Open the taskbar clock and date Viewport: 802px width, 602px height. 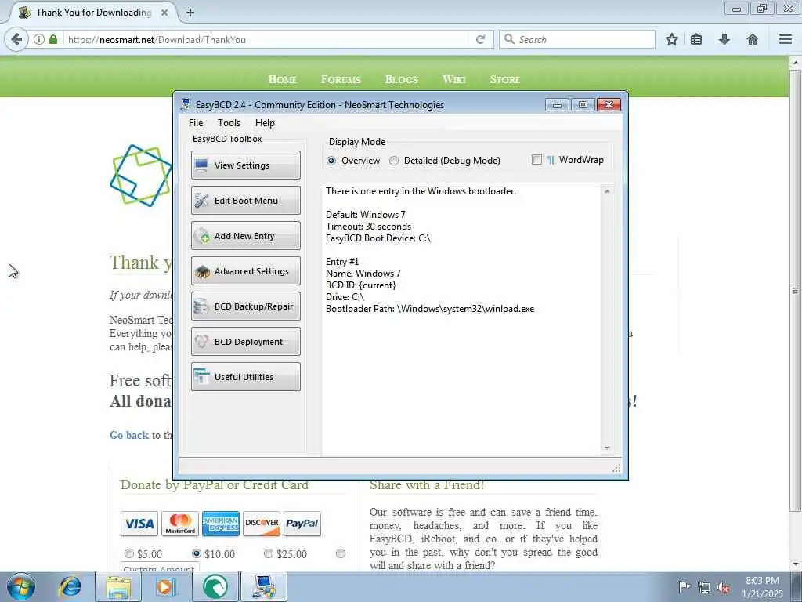(x=762, y=587)
